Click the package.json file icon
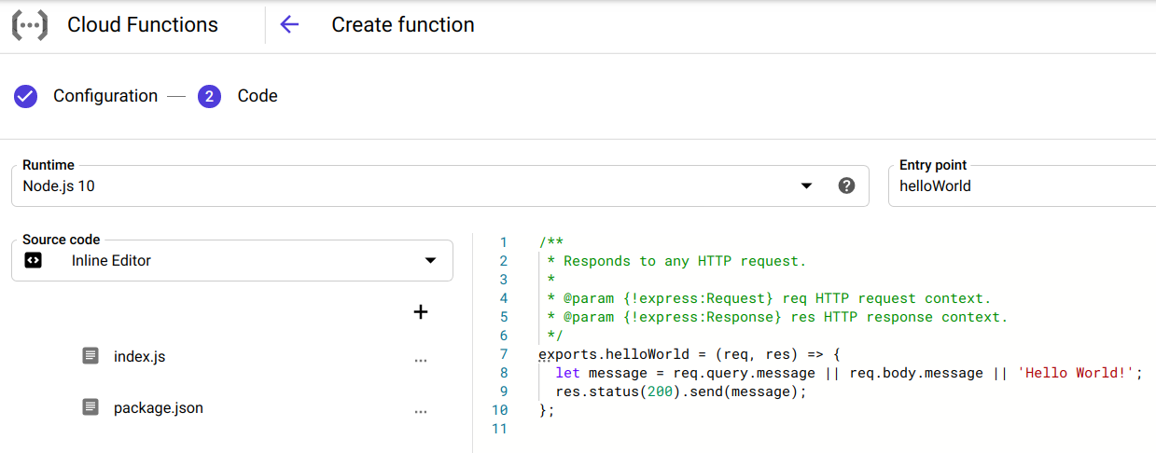 coord(91,407)
